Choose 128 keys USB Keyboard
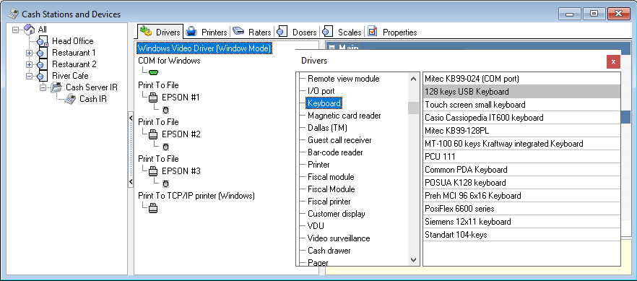 point(521,92)
